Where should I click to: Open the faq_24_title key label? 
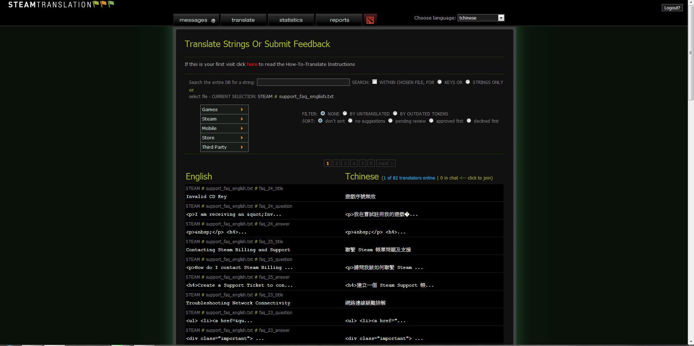[234, 189]
